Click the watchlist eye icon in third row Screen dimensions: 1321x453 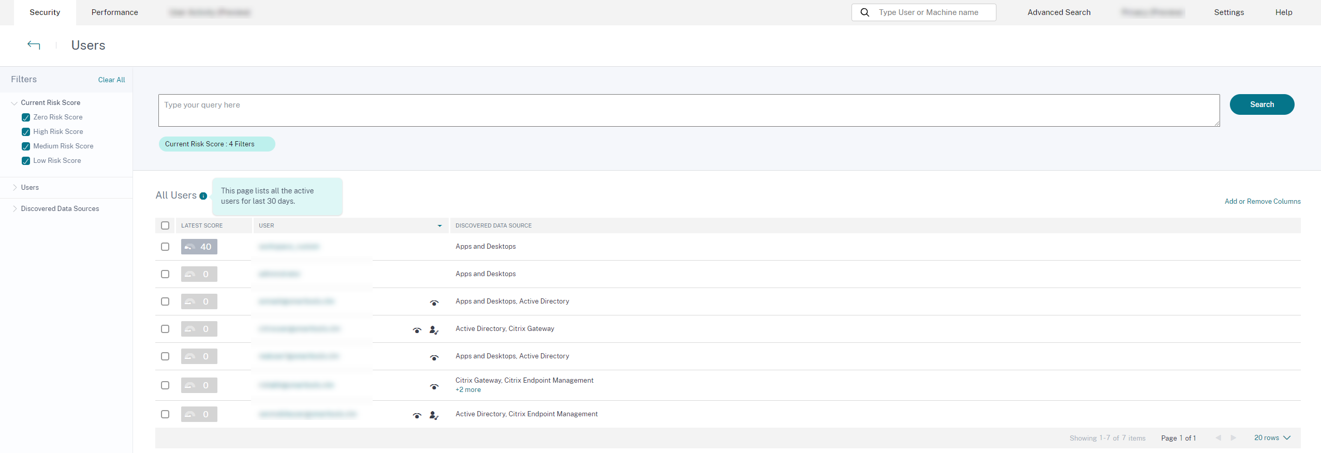(x=434, y=303)
